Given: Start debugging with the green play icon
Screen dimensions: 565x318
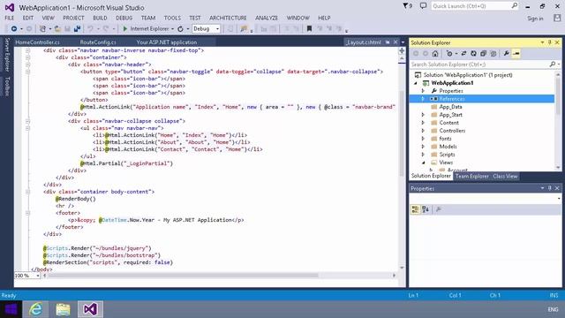Looking at the screenshot, I should pyautogui.click(x=125, y=29).
